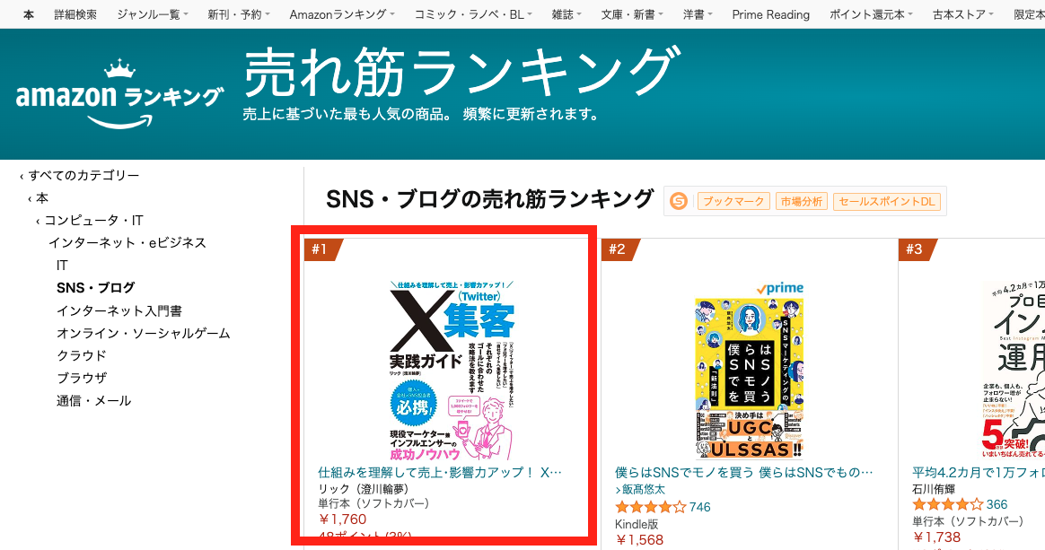Click the セールスポイントDL button
The height and width of the screenshot is (550, 1045).
coord(887,201)
